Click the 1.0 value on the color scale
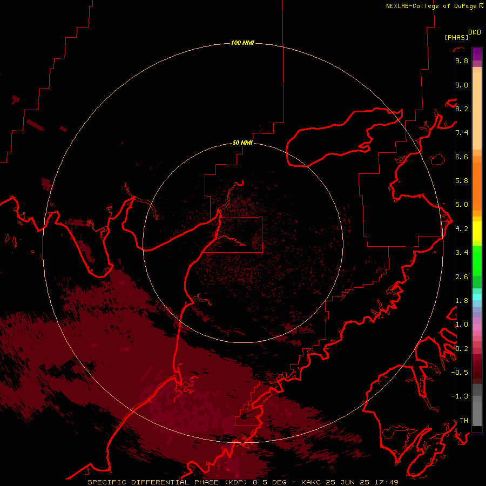The image size is (486, 486). (x=462, y=325)
